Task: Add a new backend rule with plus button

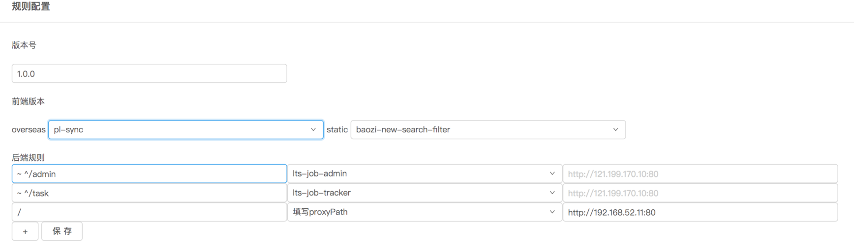Action: coord(25,231)
